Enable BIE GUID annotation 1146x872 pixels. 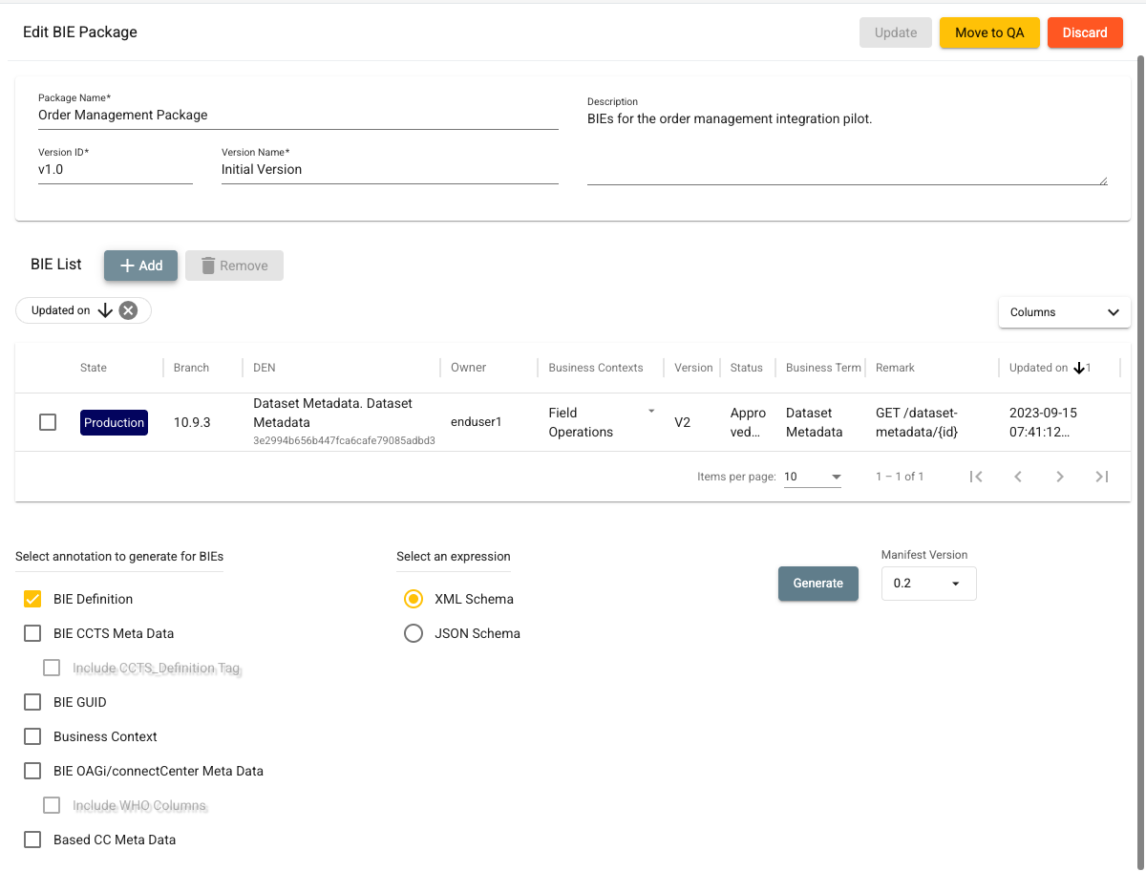tap(32, 702)
